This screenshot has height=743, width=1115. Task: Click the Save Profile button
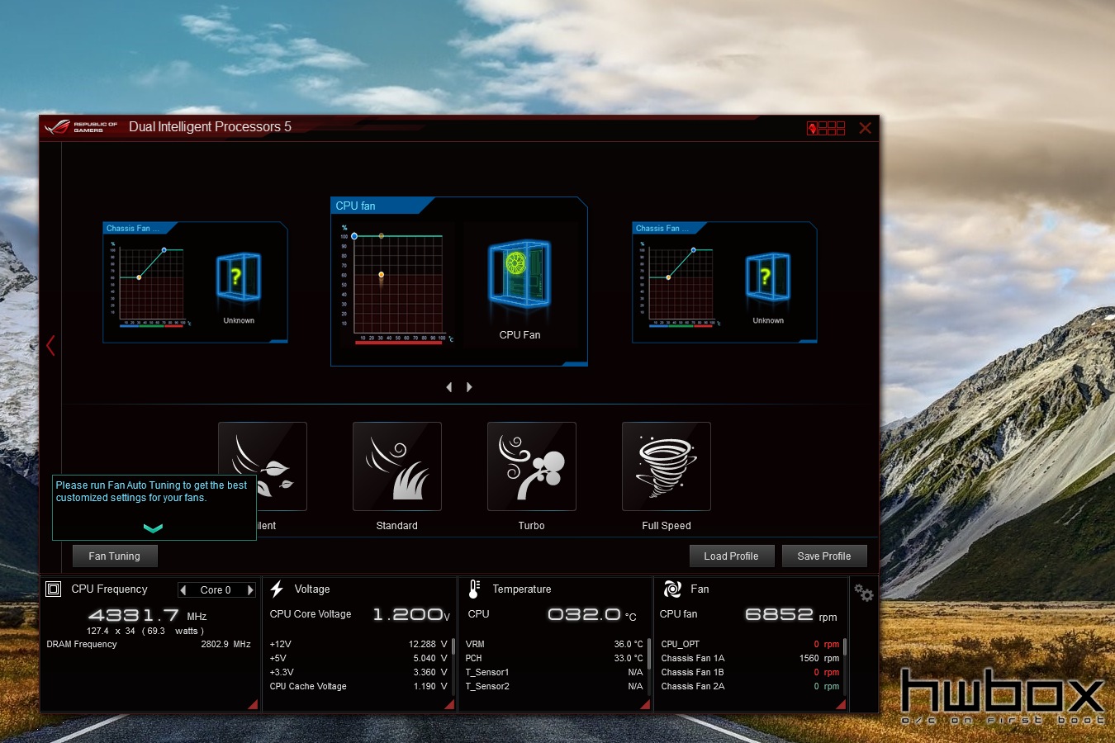(x=824, y=556)
